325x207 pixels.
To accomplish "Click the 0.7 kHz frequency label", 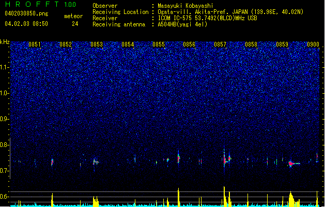I will coord(4,171).
